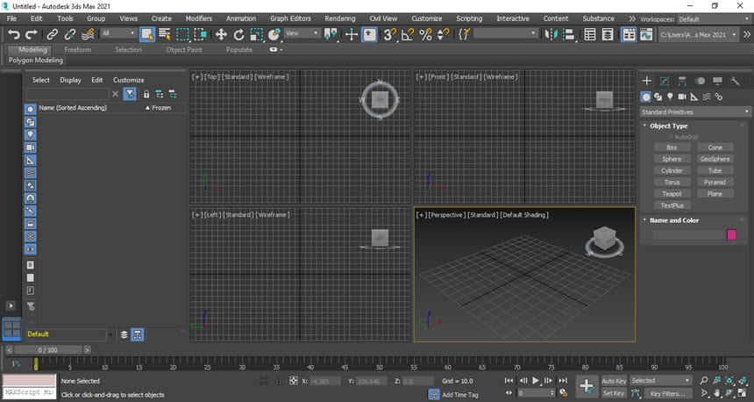Open the named selection sets dropdown
754x402 pixels.
click(505, 33)
